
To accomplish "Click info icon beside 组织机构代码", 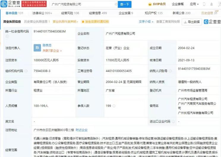I will pos(26,71).
